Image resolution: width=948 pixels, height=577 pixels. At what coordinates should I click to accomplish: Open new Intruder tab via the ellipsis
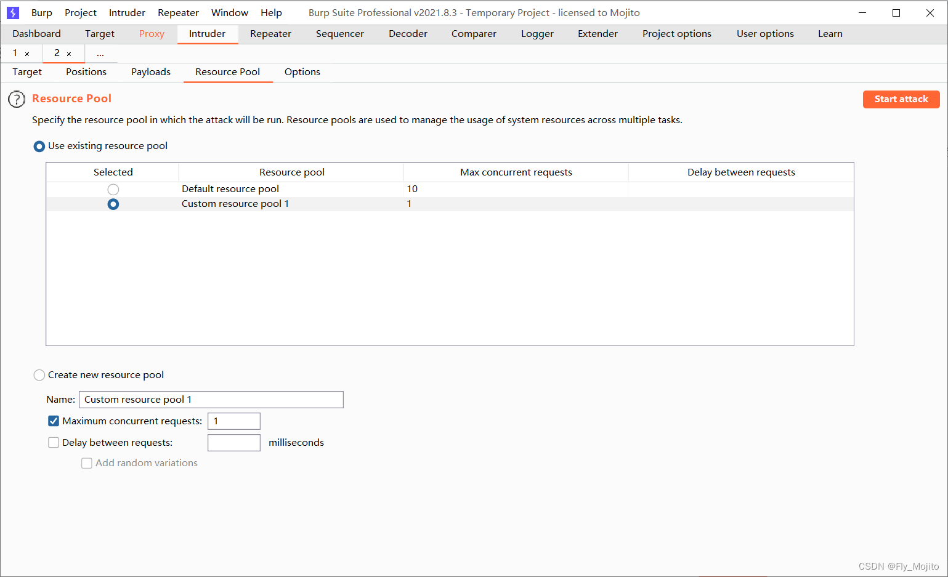coord(100,54)
